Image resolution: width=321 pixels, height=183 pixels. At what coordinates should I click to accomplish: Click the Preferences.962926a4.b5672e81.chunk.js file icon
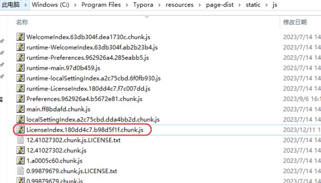pyautogui.click(x=20, y=99)
